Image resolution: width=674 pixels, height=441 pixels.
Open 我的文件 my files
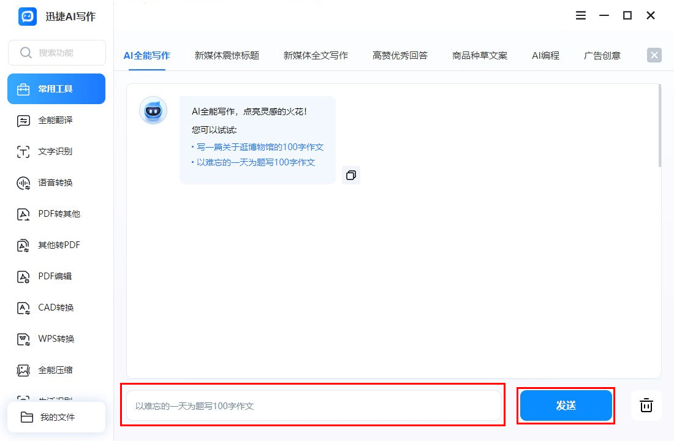click(x=56, y=417)
